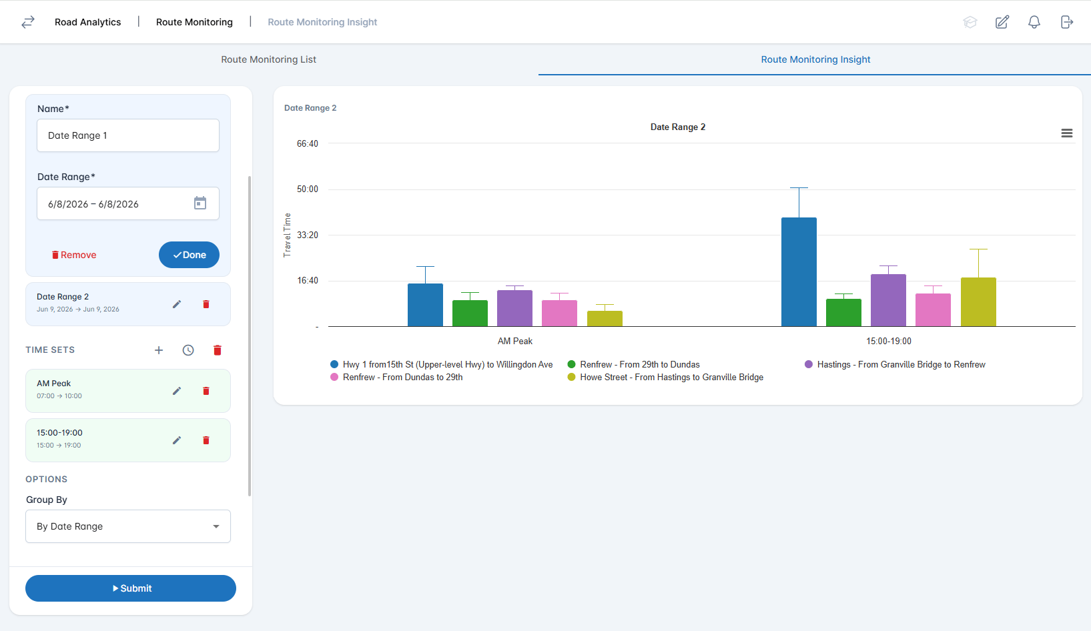Click the AM Peak purple Hastings bar

coord(514,308)
